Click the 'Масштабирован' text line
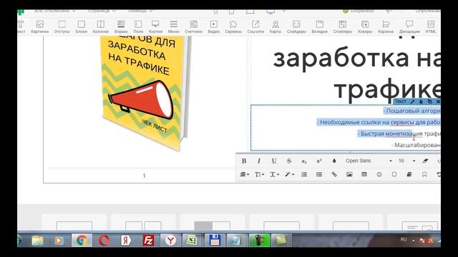Viewport: 458px width, 257px height. click(416, 145)
